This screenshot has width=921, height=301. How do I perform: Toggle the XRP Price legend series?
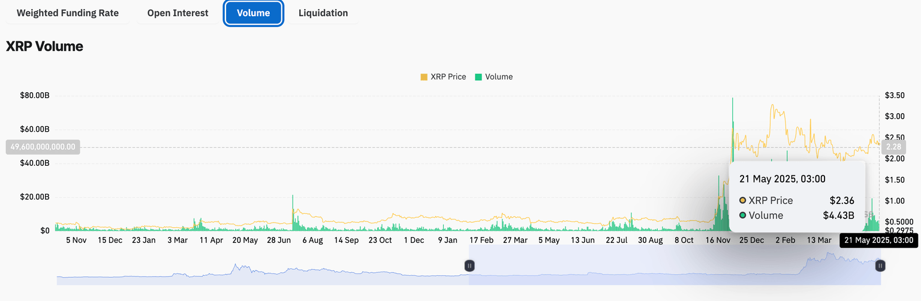click(x=448, y=77)
